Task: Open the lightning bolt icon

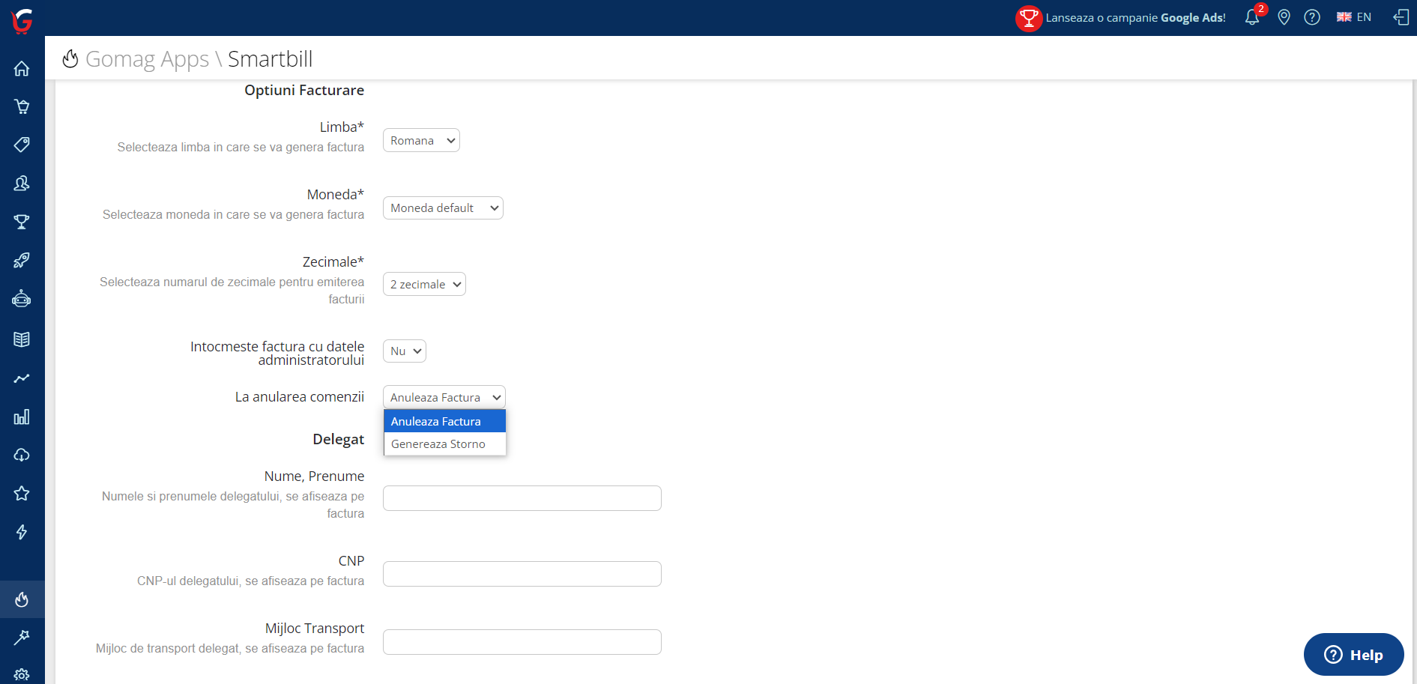Action: pos(22,532)
